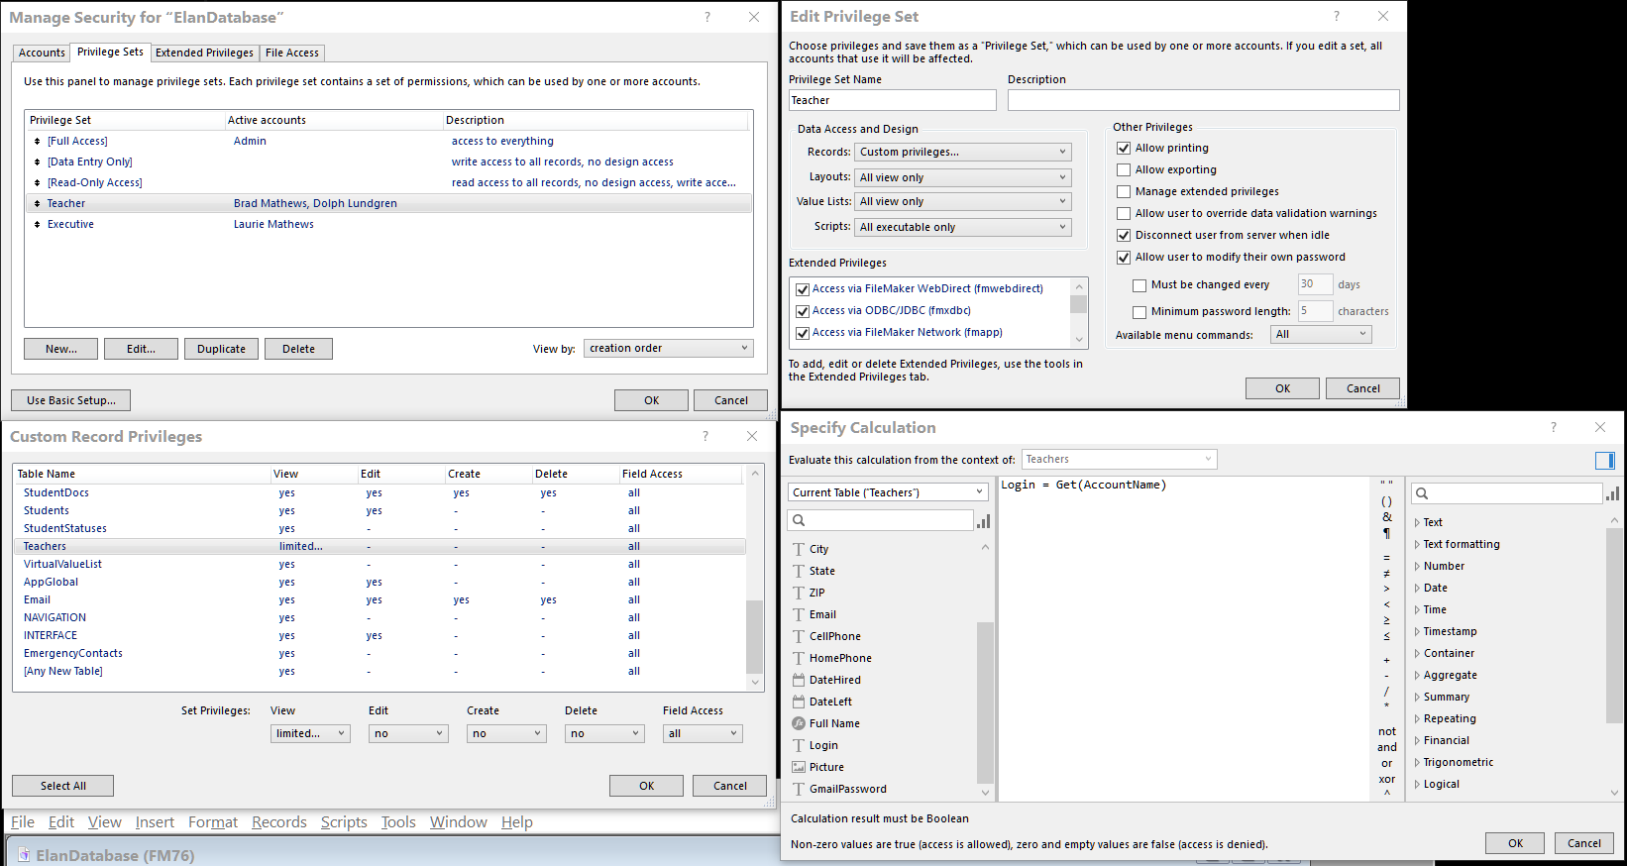Click the function list sort icon
This screenshot has height=866, width=1627.
1612,493
